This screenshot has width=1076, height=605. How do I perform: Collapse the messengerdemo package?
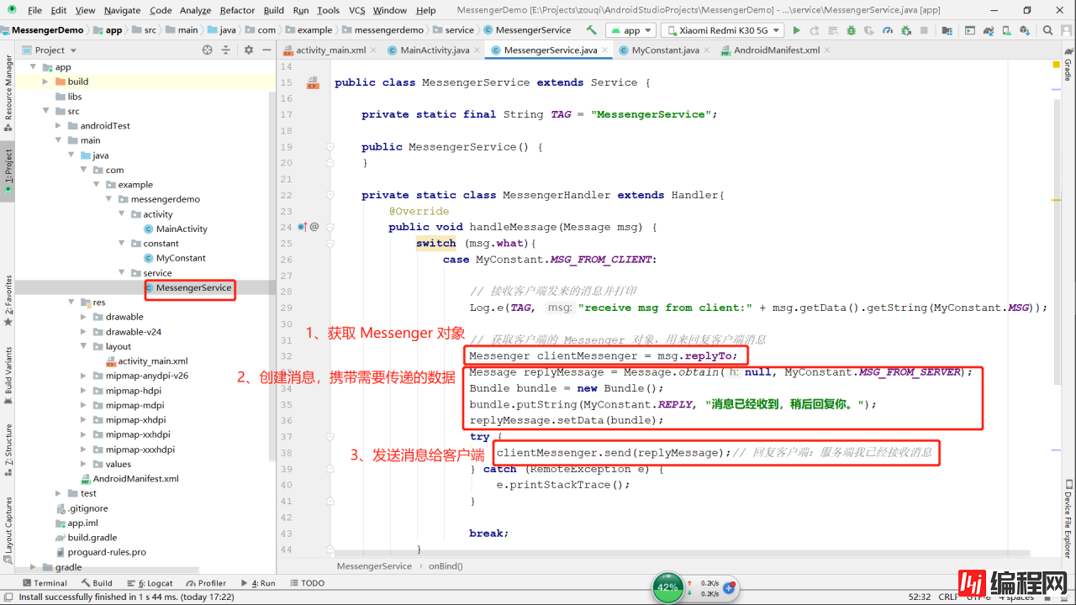click(x=108, y=199)
